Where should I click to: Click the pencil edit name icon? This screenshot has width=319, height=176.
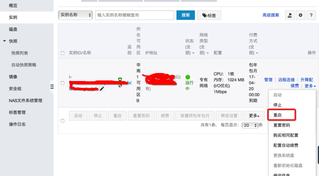pos(102,88)
